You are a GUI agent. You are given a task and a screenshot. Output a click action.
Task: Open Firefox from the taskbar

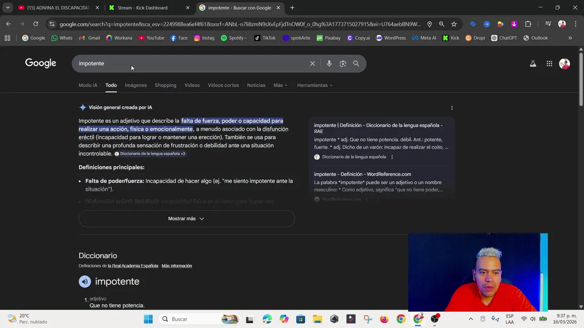[384, 319]
